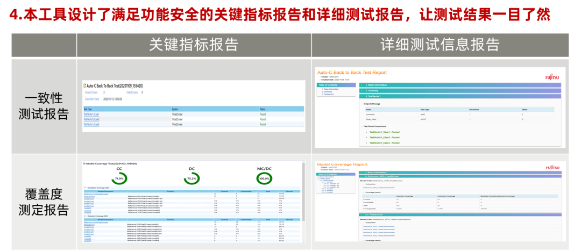Expand TestVector1_Case3 - Passed result
This screenshot has width=581, height=251.
coord(384,142)
